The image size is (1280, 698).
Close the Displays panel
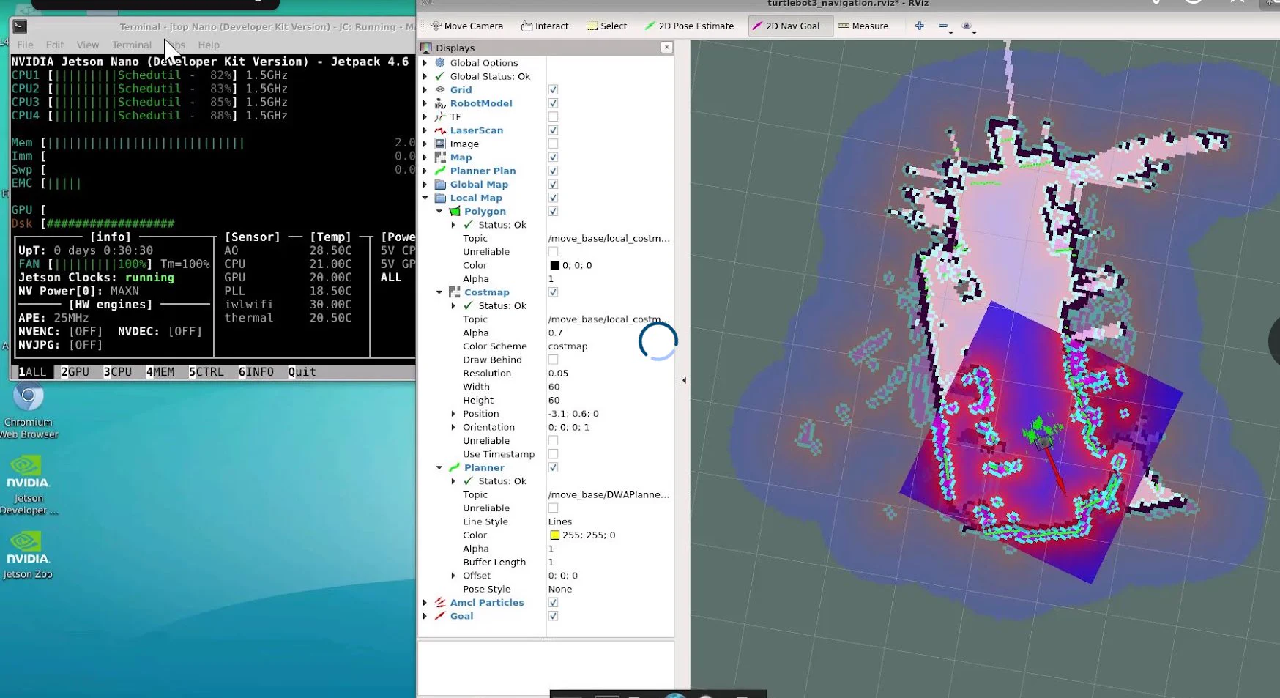click(666, 48)
